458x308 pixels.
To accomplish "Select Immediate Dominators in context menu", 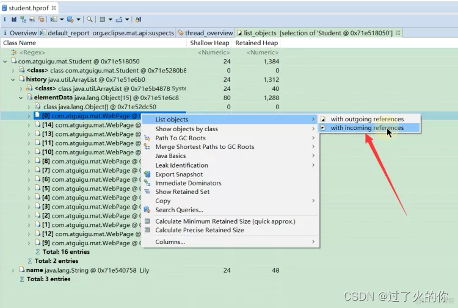I will coord(188,183).
